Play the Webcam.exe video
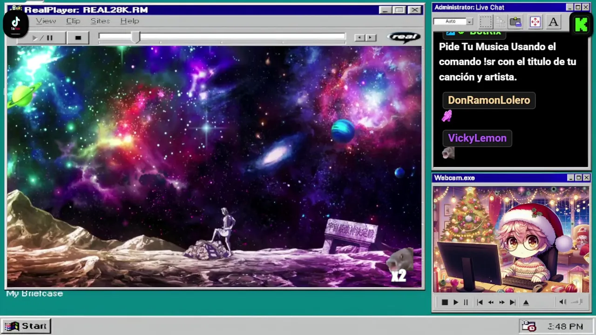 455,302
